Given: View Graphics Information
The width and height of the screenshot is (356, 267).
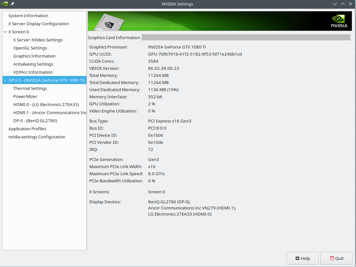Looking at the screenshot, I should [x=34, y=56].
